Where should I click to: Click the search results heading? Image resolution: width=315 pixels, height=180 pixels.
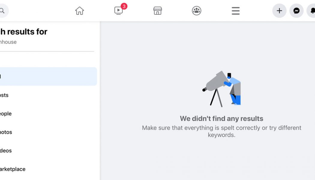(x=23, y=31)
